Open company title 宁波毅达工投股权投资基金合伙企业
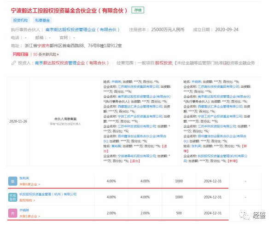 point(69,11)
